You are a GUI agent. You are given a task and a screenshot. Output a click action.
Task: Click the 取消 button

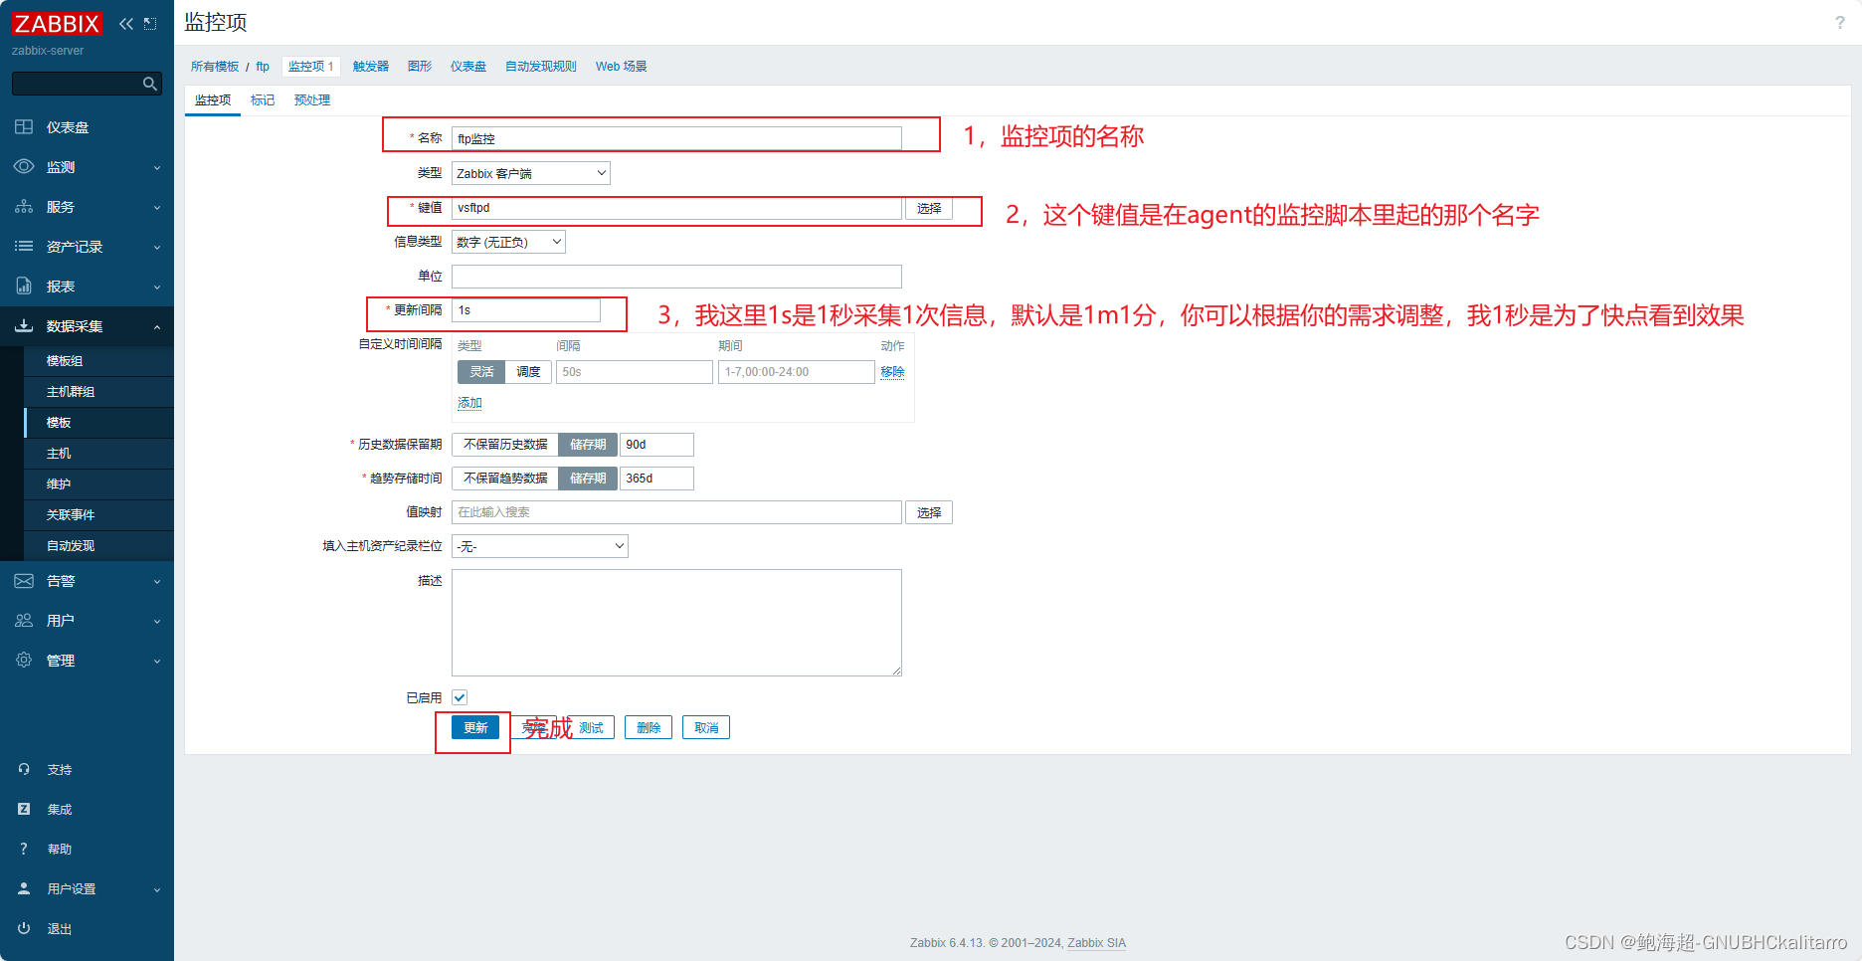(x=706, y=728)
